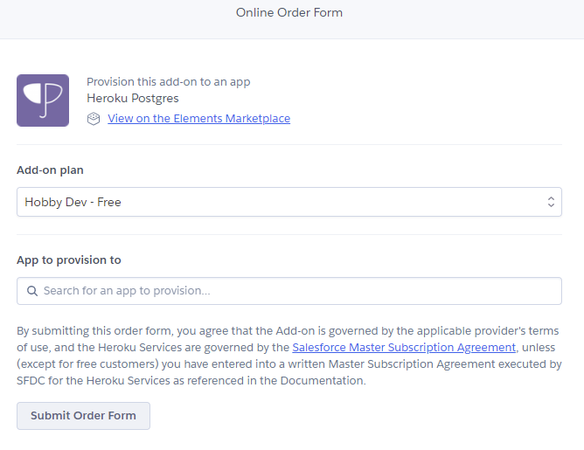Click the Online Order Form header title
The height and width of the screenshot is (450, 584).
pyautogui.click(x=289, y=13)
